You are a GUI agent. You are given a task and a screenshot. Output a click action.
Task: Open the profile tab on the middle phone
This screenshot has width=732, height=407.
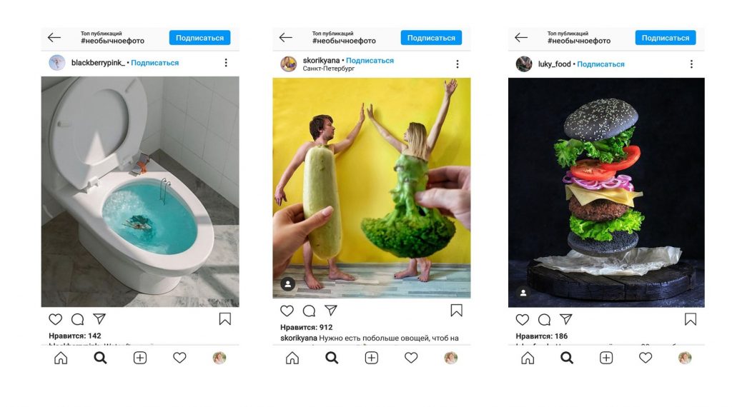(x=450, y=358)
